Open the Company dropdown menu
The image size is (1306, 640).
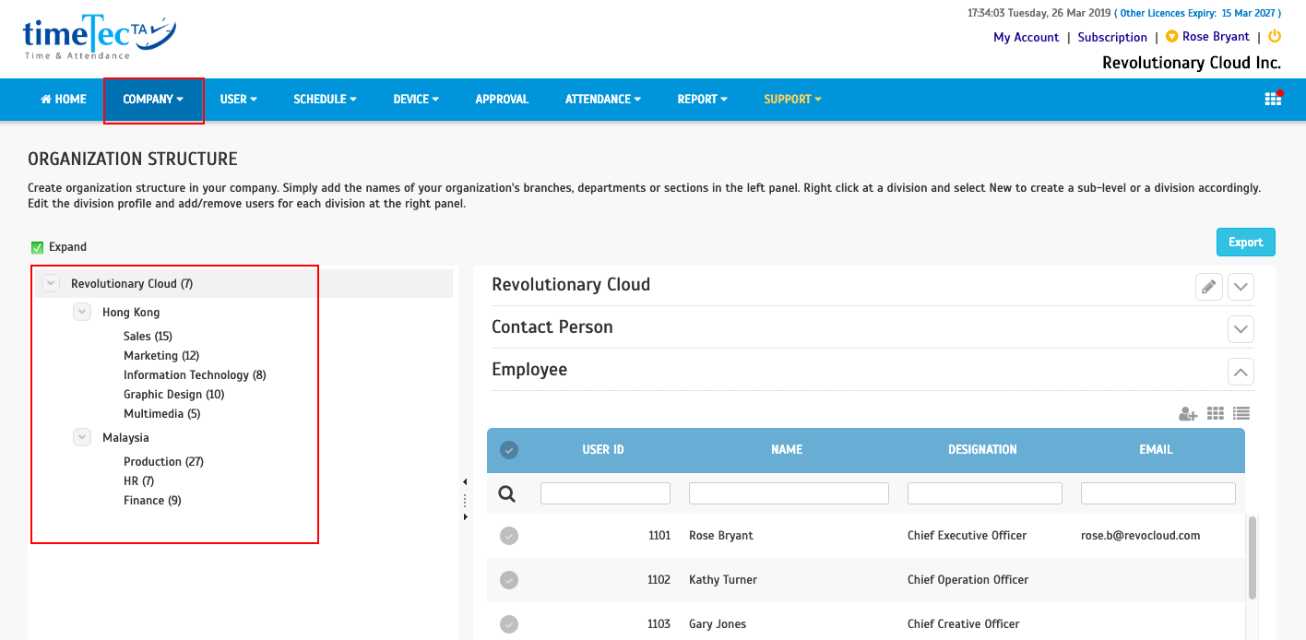[153, 100]
